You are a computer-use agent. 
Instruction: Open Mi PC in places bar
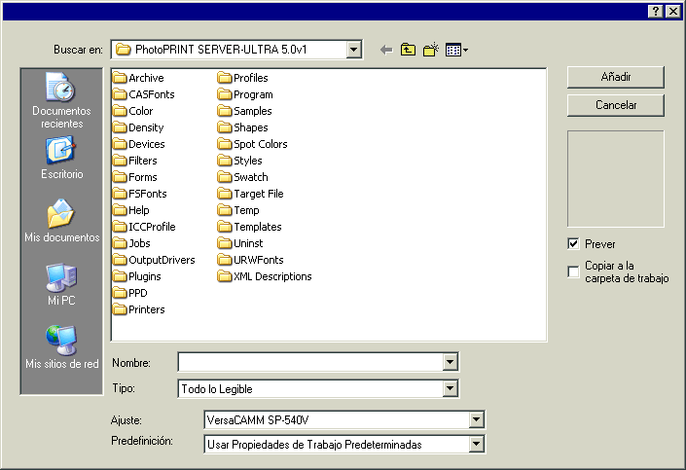[61, 284]
